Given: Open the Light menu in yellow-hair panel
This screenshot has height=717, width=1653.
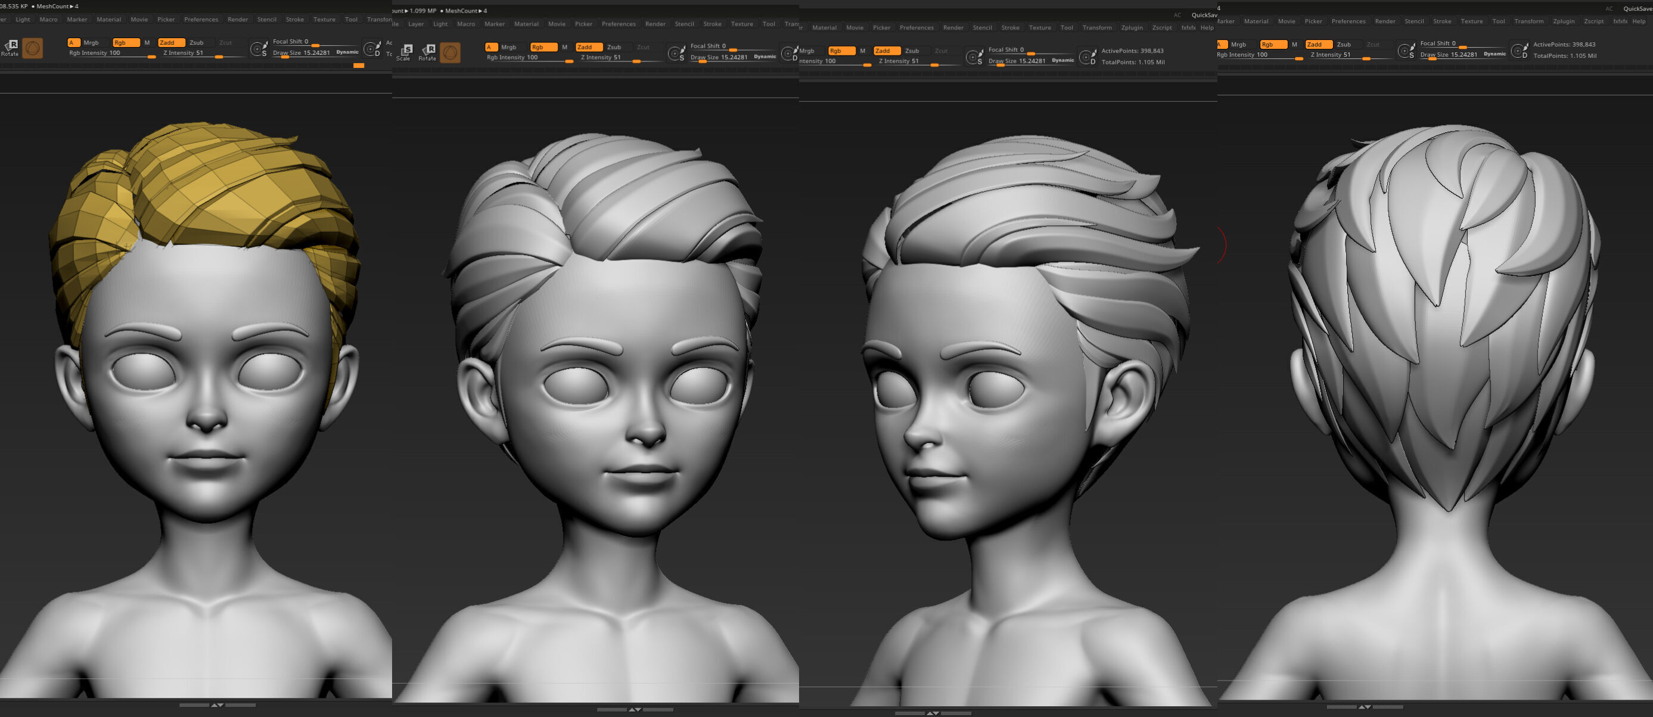Looking at the screenshot, I should tap(23, 19).
